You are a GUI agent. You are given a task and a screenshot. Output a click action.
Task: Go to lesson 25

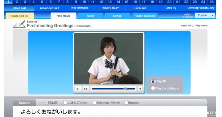coord(212,2)
